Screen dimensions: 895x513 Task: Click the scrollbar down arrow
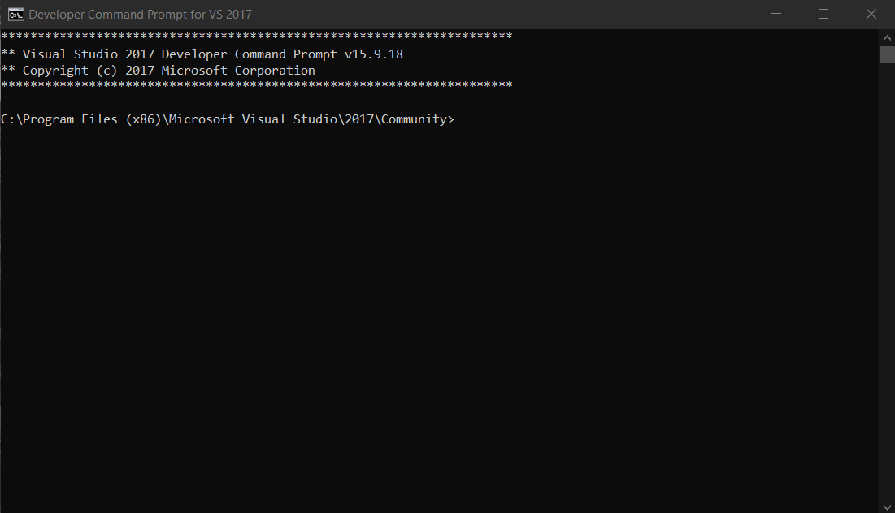click(x=886, y=506)
